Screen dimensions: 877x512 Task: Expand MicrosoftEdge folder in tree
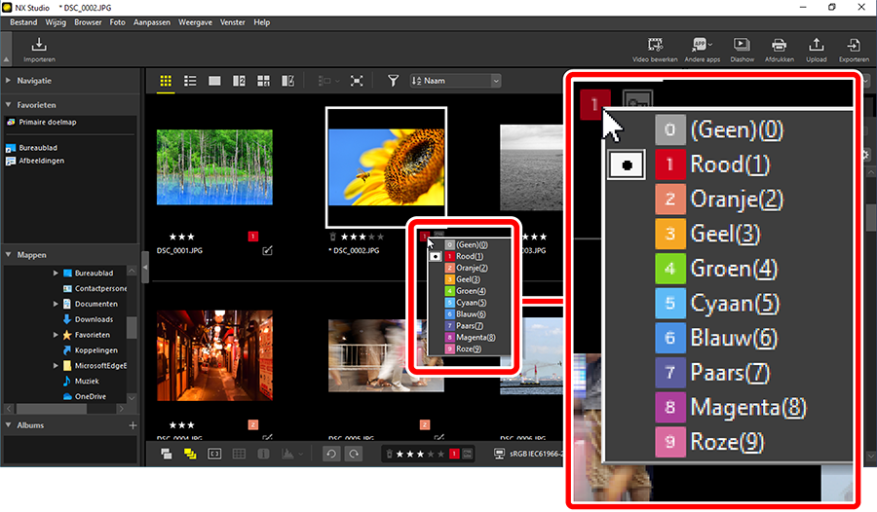pos(56,366)
